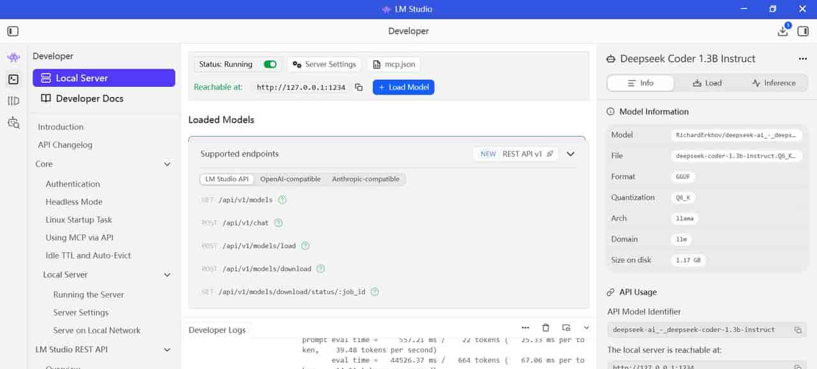The width and height of the screenshot is (817, 369).
Task: Open the mcp.json file button
Action: tap(394, 64)
